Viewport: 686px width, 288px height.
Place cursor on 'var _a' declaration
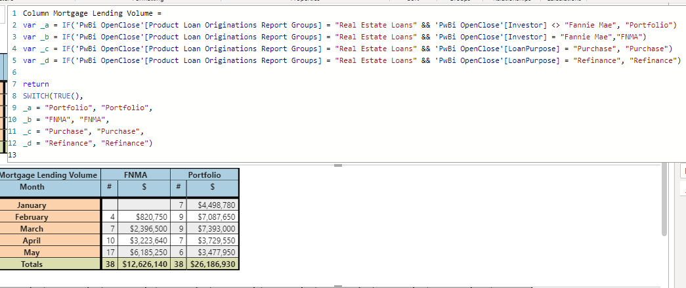(36, 26)
